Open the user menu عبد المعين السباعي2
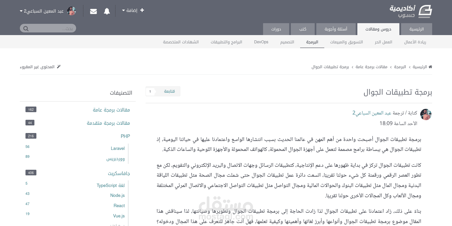452x226 pixels. pyautogui.click(x=42, y=11)
